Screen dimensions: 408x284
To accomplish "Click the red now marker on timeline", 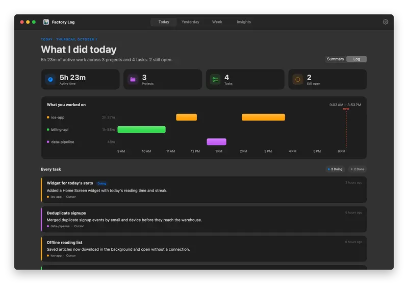I will click(346, 109).
